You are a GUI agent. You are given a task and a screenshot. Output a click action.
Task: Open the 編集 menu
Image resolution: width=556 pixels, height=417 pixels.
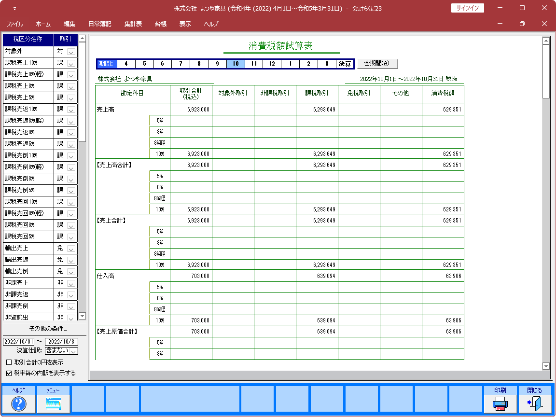[x=69, y=24]
